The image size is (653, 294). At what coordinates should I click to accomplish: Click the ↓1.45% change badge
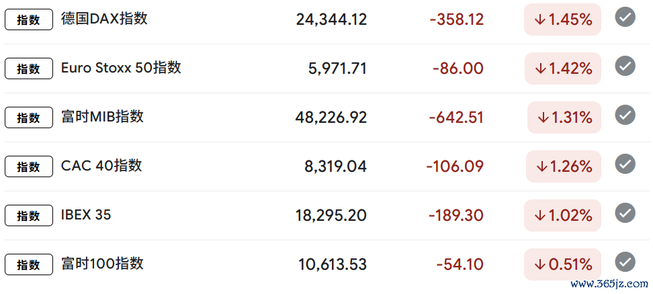(x=563, y=19)
